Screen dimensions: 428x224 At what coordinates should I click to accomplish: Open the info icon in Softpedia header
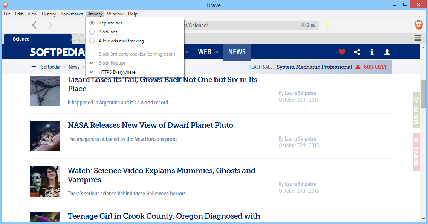(372, 52)
